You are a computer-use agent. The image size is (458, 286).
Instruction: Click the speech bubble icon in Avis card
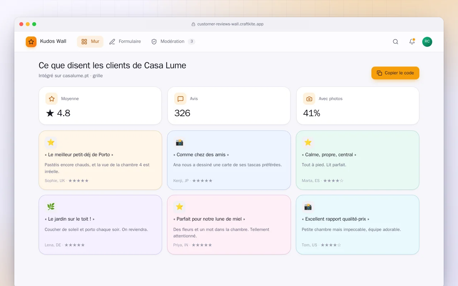tap(180, 99)
